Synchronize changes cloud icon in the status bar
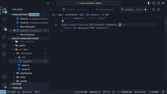Image resolution: width=167 pixels, height=94 pixels. [19, 92]
